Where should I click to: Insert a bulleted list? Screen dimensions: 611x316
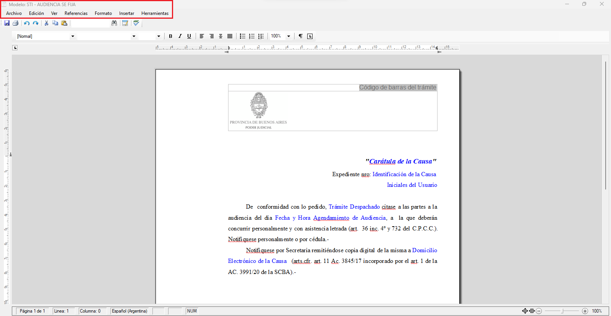[x=242, y=36]
